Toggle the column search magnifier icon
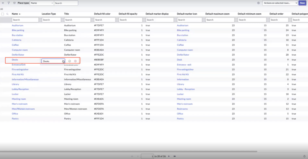This screenshot has width=308, height=159. click(7, 14)
